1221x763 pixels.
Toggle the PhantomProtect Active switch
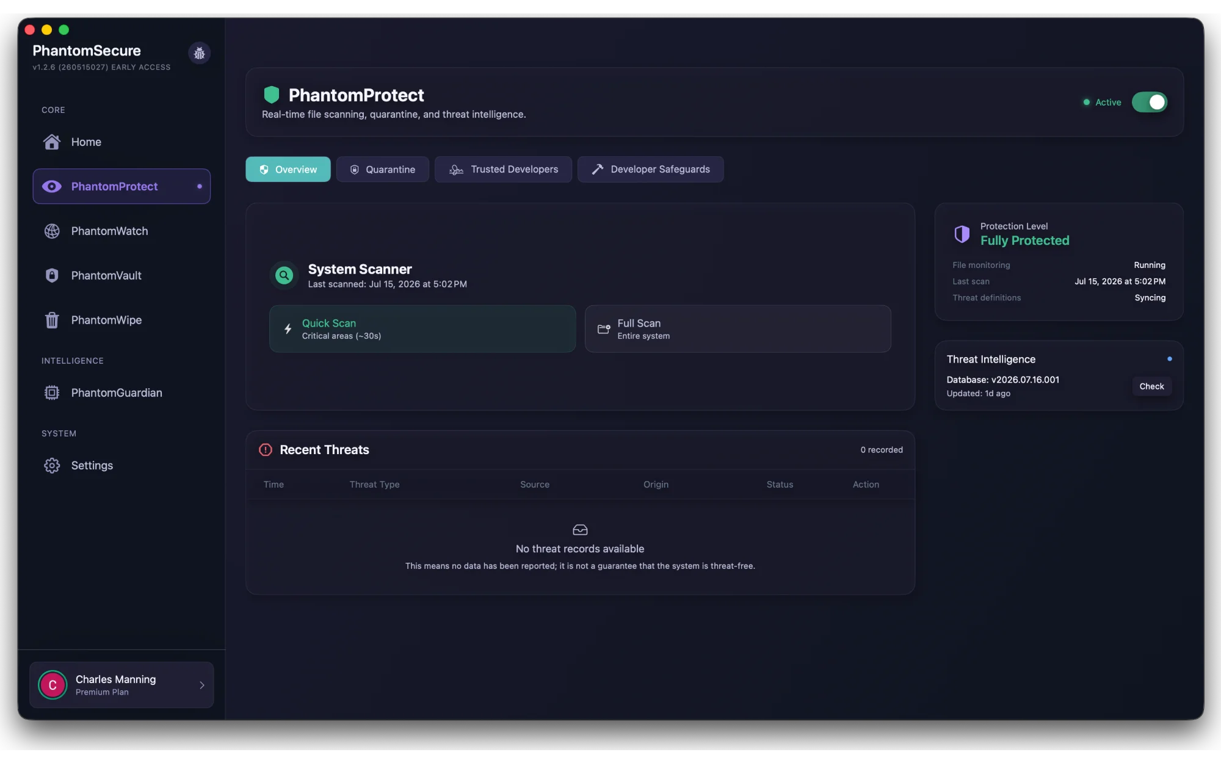pyautogui.click(x=1150, y=102)
